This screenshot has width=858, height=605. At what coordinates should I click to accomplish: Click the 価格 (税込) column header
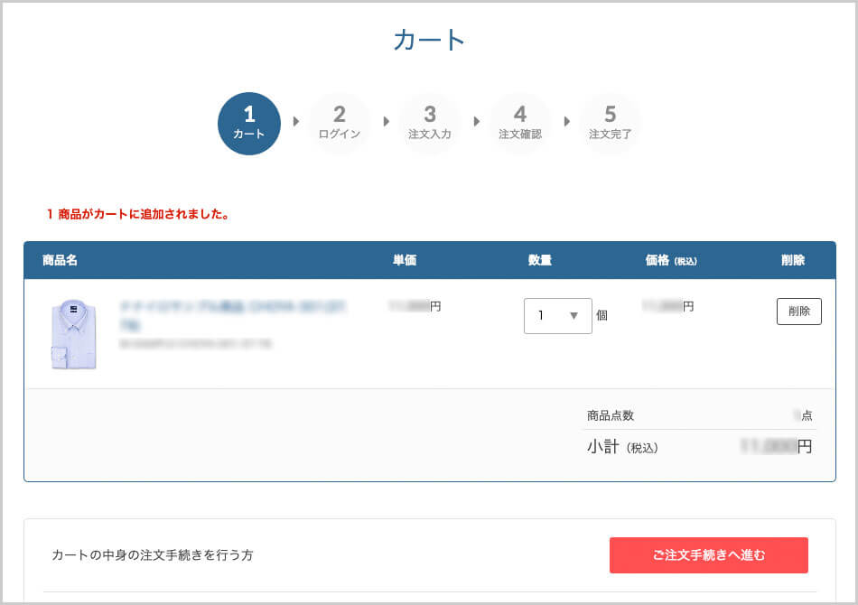tap(670, 260)
